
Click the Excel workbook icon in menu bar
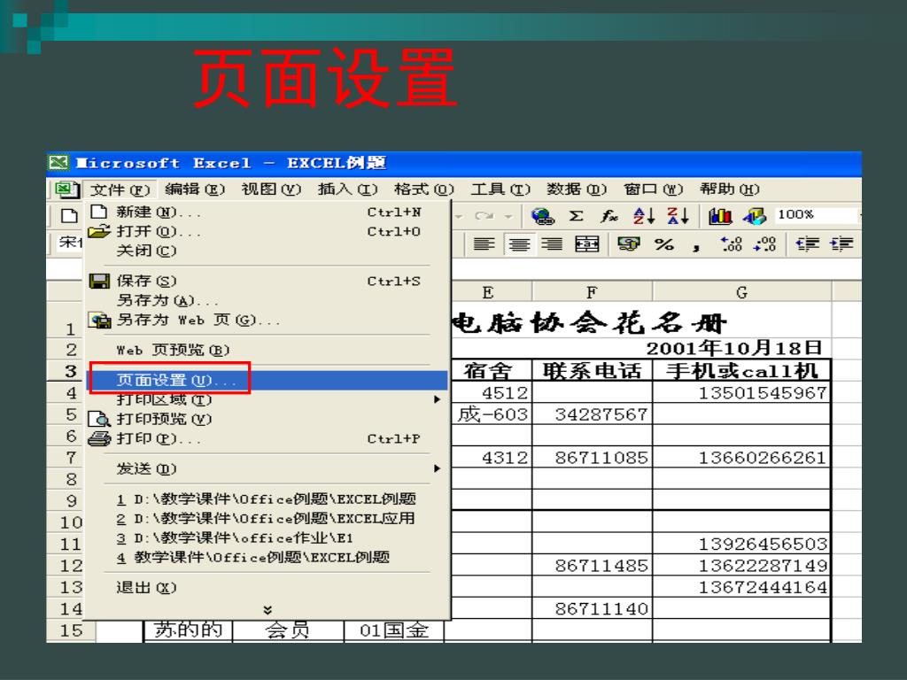66,189
